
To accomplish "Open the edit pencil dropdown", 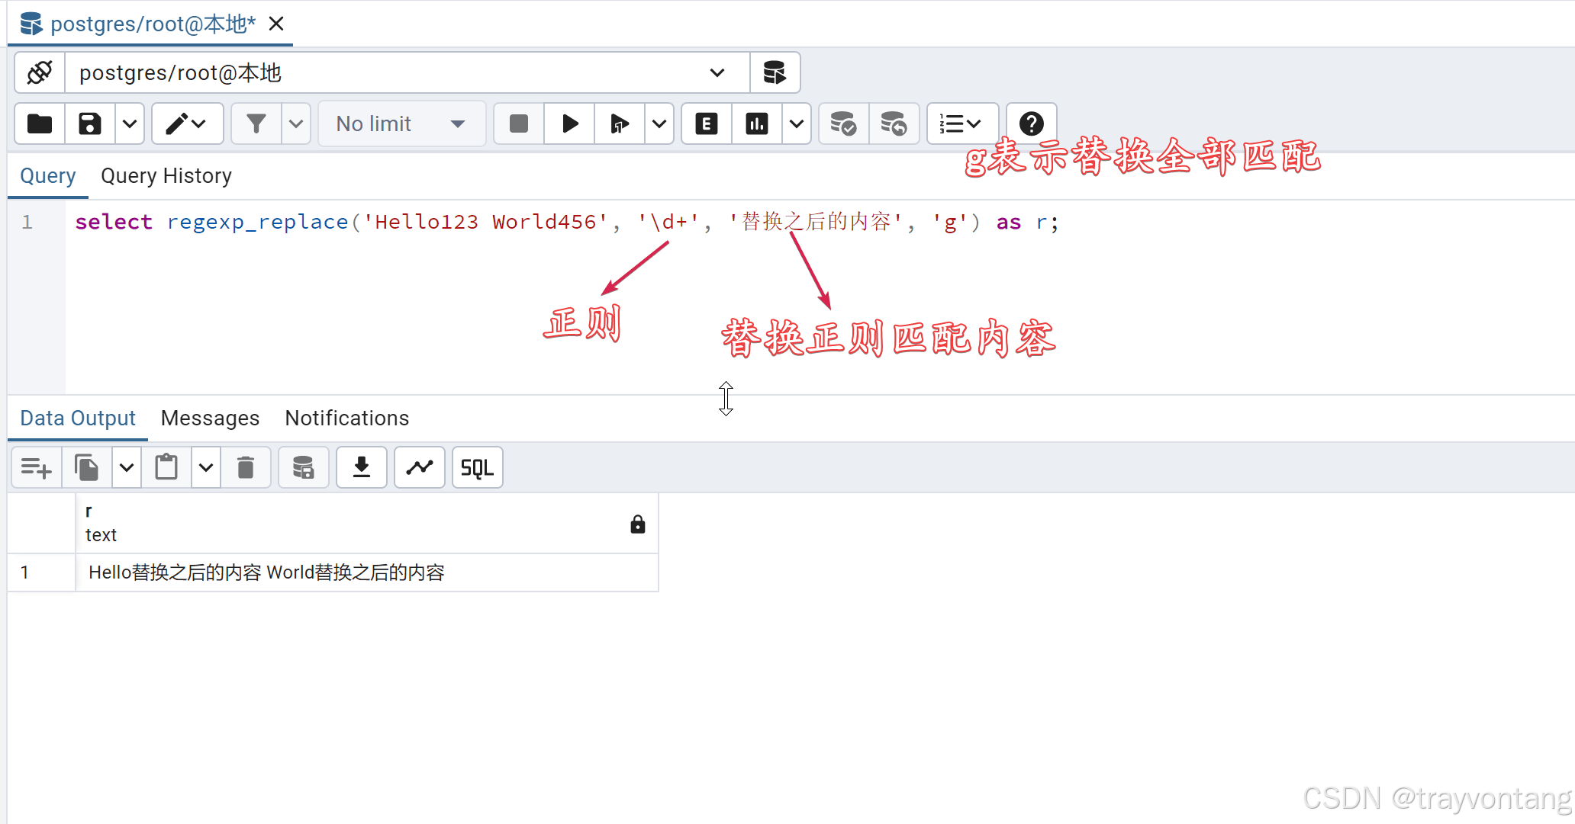I will [187, 123].
